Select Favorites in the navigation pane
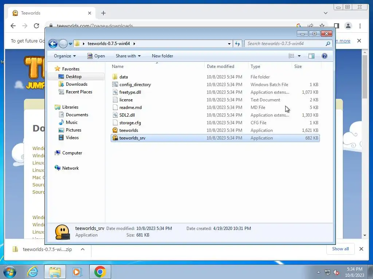 [71, 69]
